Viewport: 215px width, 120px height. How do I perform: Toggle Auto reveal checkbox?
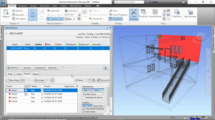click(x=84, y=112)
